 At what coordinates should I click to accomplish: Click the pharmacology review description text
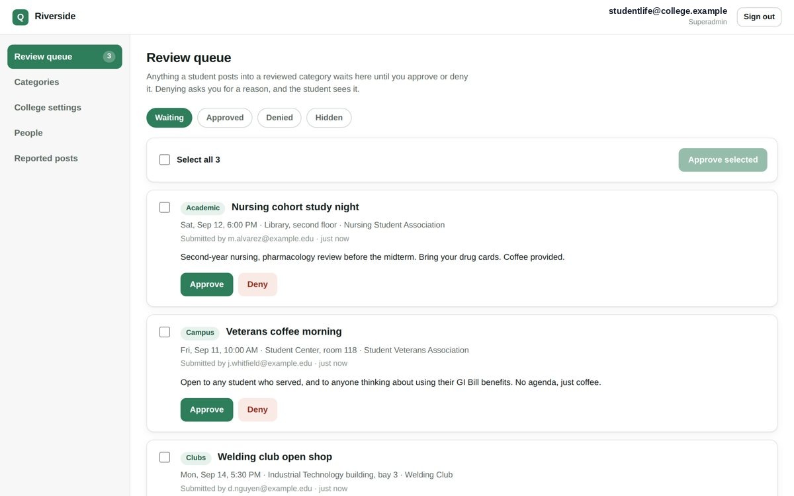373,257
